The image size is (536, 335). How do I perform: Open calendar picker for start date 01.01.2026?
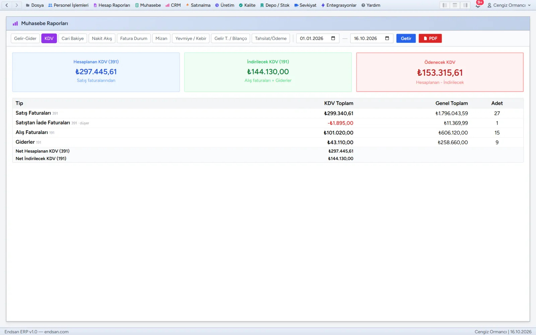[333, 38]
